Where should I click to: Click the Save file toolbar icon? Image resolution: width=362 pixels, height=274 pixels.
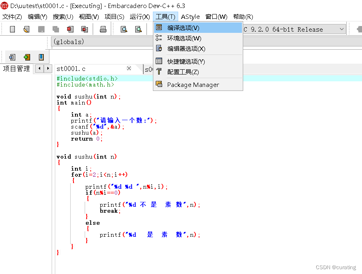[41, 29]
